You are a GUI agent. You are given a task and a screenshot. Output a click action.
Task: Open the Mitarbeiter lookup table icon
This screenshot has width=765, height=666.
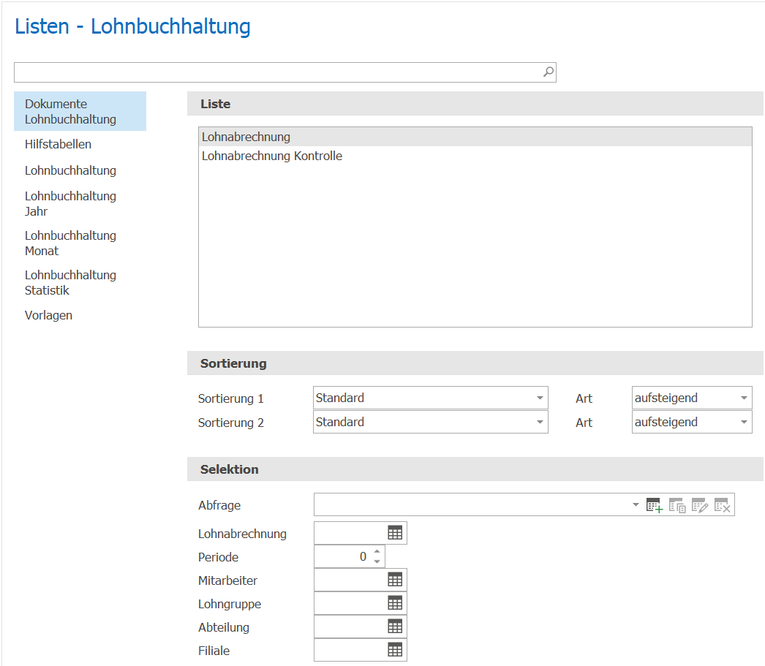[x=395, y=580]
